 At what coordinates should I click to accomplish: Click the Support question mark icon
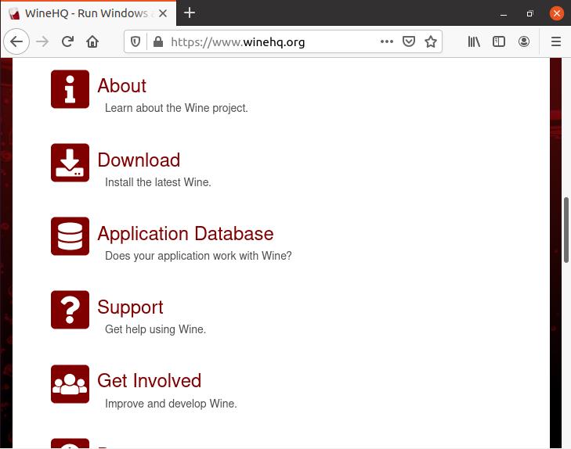pyautogui.click(x=70, y=310)
